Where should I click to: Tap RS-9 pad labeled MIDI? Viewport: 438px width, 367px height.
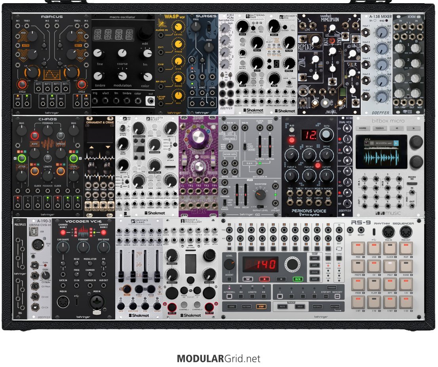(358, 248)
